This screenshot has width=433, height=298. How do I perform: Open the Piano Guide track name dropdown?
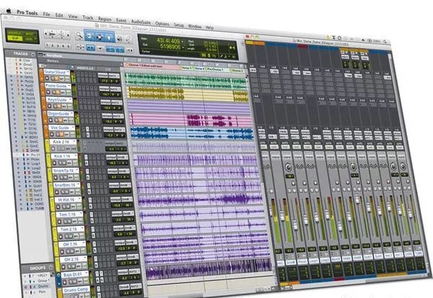pos(69,86)
